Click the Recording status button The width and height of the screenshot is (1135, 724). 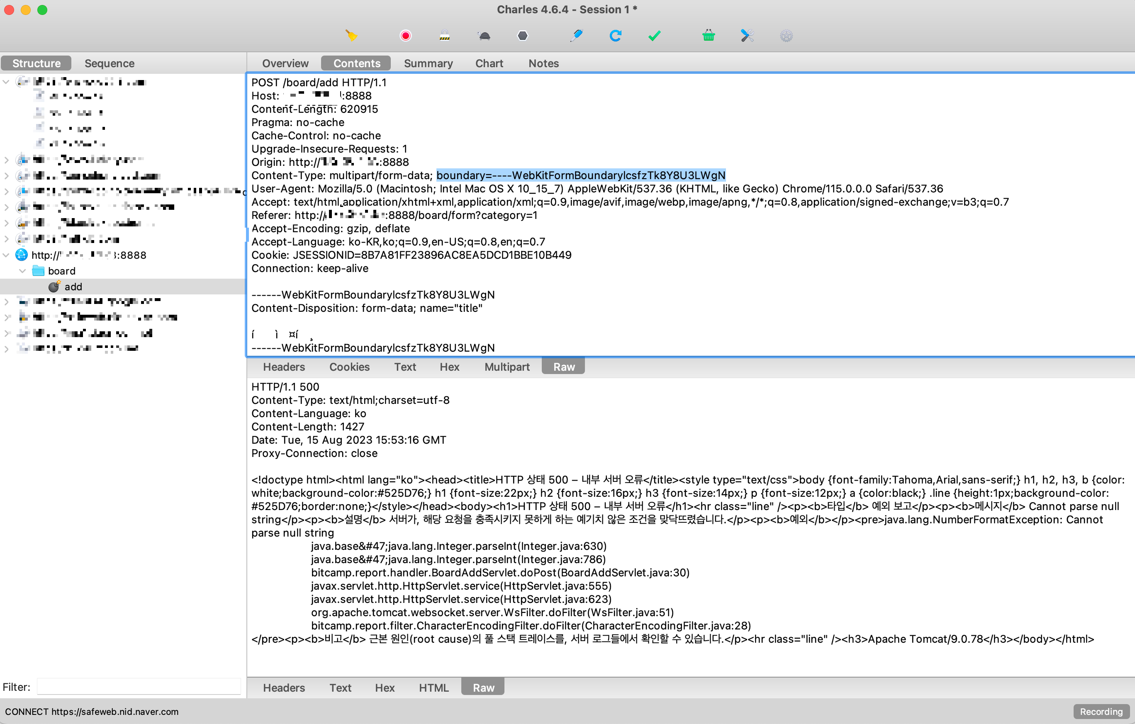[x=1101, y=711]
